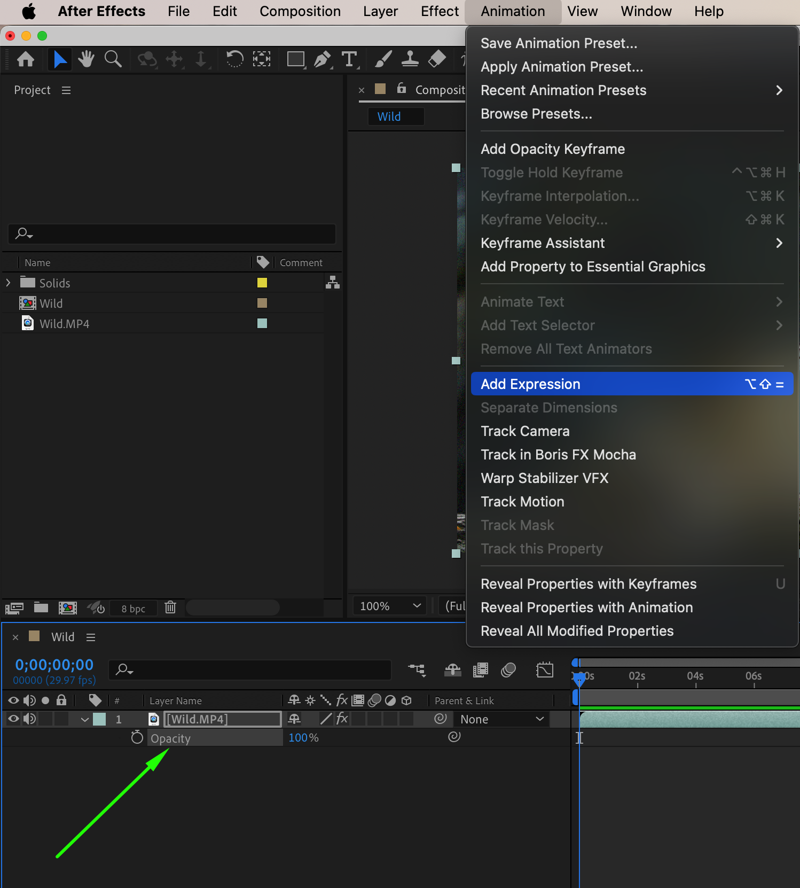Screen dimensions: 800x888
Task: Expand the Solids folder
Action: tap(9, 283)
